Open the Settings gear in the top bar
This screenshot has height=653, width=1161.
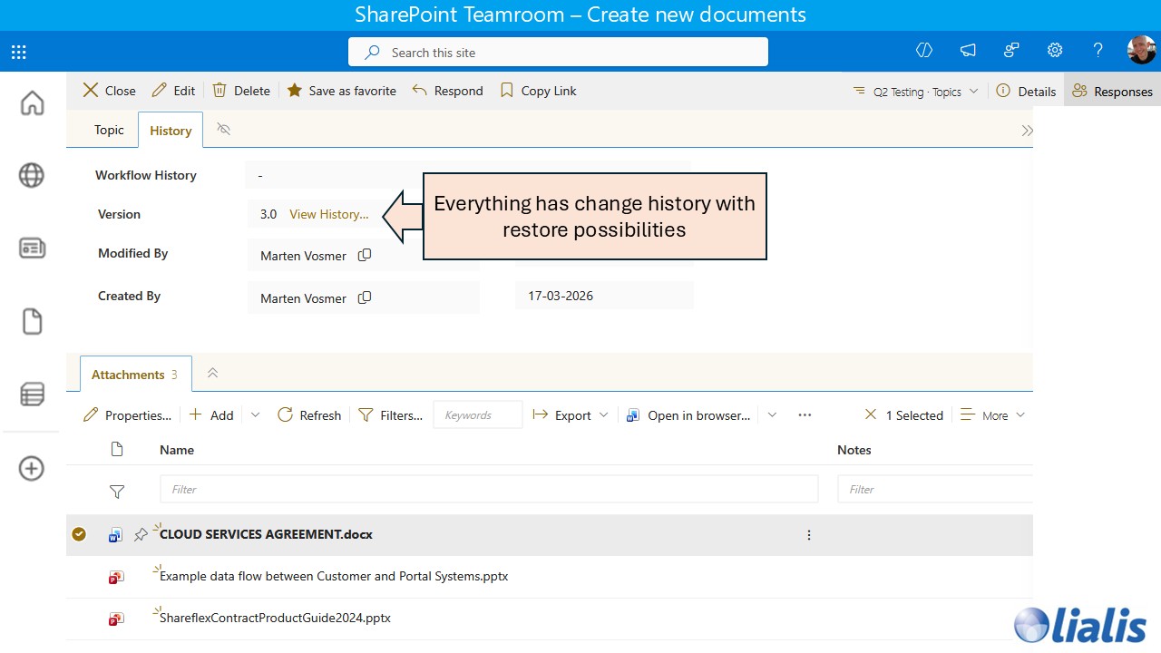[1054, 51]
